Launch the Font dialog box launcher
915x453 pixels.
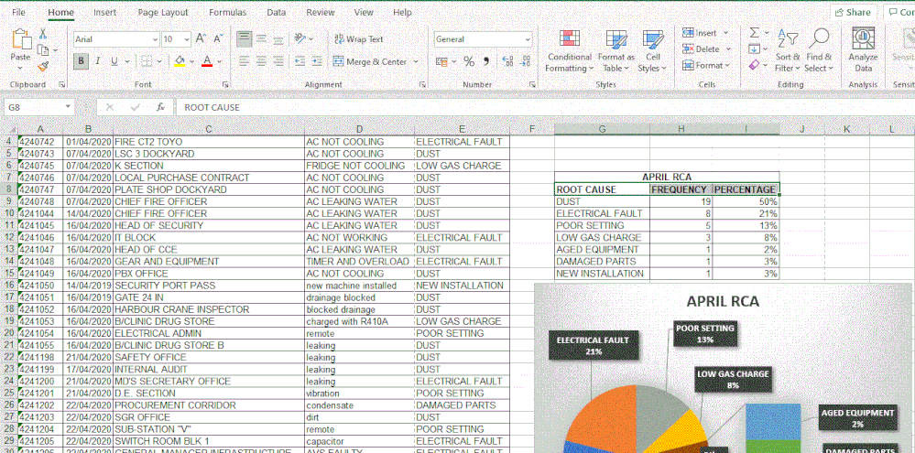[225, 85]
